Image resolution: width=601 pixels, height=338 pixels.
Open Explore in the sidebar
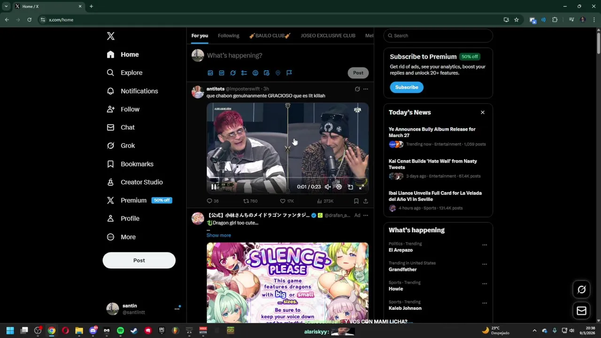pos(125,73)
